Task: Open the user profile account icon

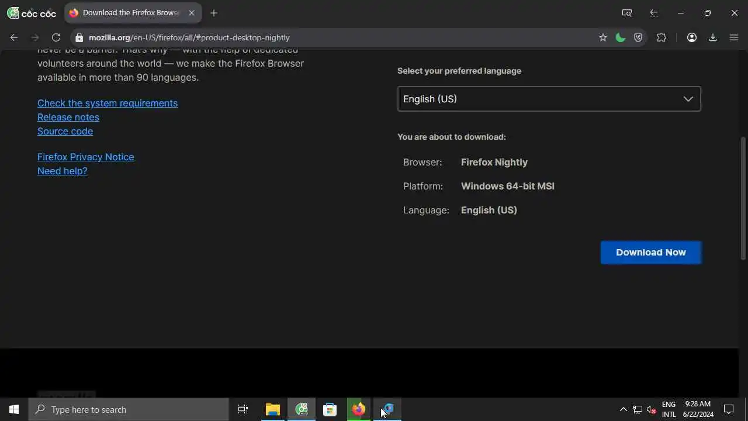Action: click(692, 37)
